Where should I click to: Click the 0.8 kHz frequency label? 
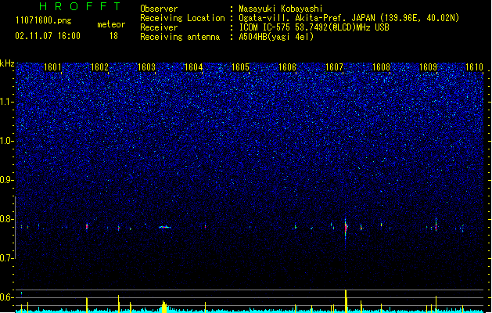[x=7, y=219]
